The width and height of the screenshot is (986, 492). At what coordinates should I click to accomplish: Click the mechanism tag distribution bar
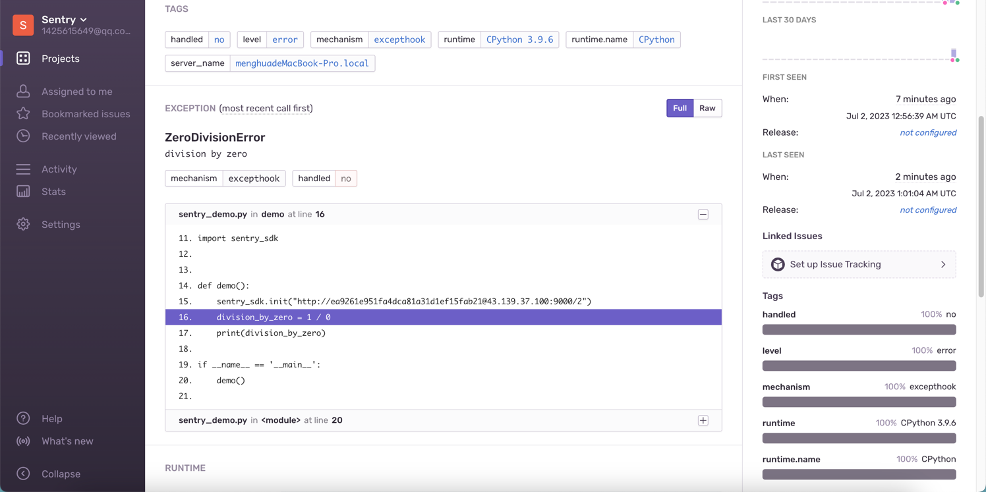point(859,402)
